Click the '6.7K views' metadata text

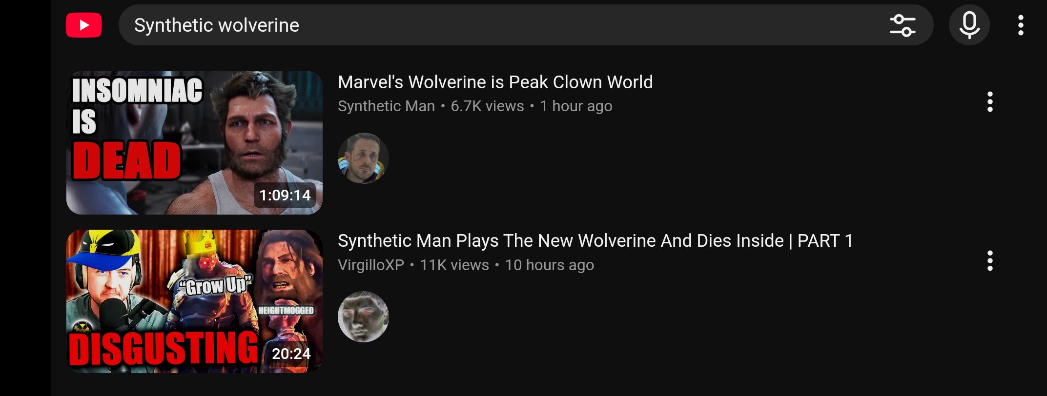(x=487, y=106)
